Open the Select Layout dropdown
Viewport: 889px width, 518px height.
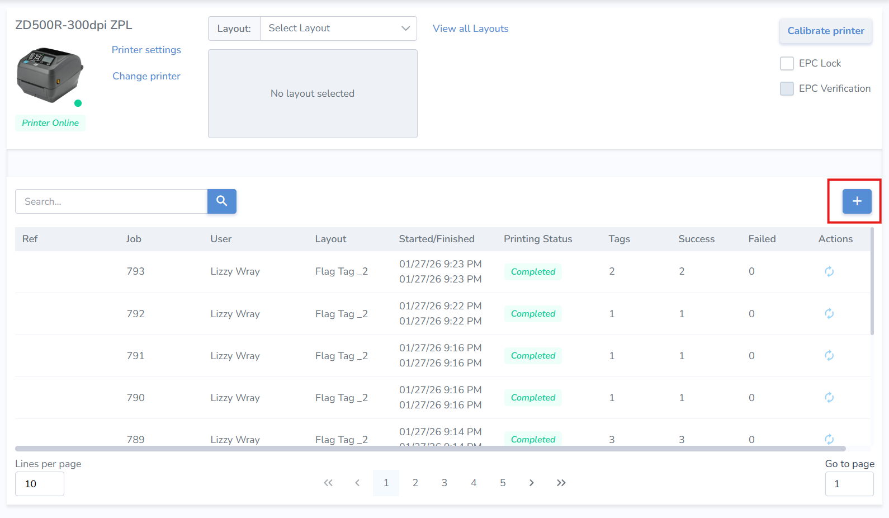coord(338,29)
